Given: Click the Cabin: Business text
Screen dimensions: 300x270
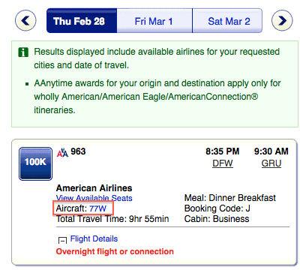Looking at the screenshot, I should click(x=217, y=219).
